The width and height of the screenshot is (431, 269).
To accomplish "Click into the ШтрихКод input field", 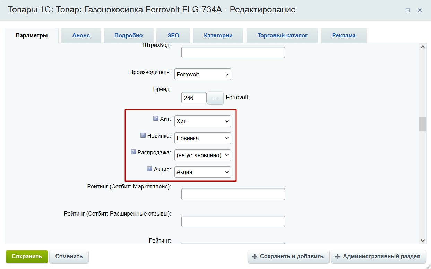I will 233,52.
